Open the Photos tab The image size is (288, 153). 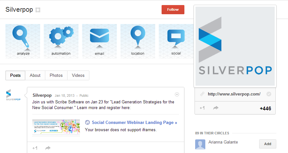(56, 75)
